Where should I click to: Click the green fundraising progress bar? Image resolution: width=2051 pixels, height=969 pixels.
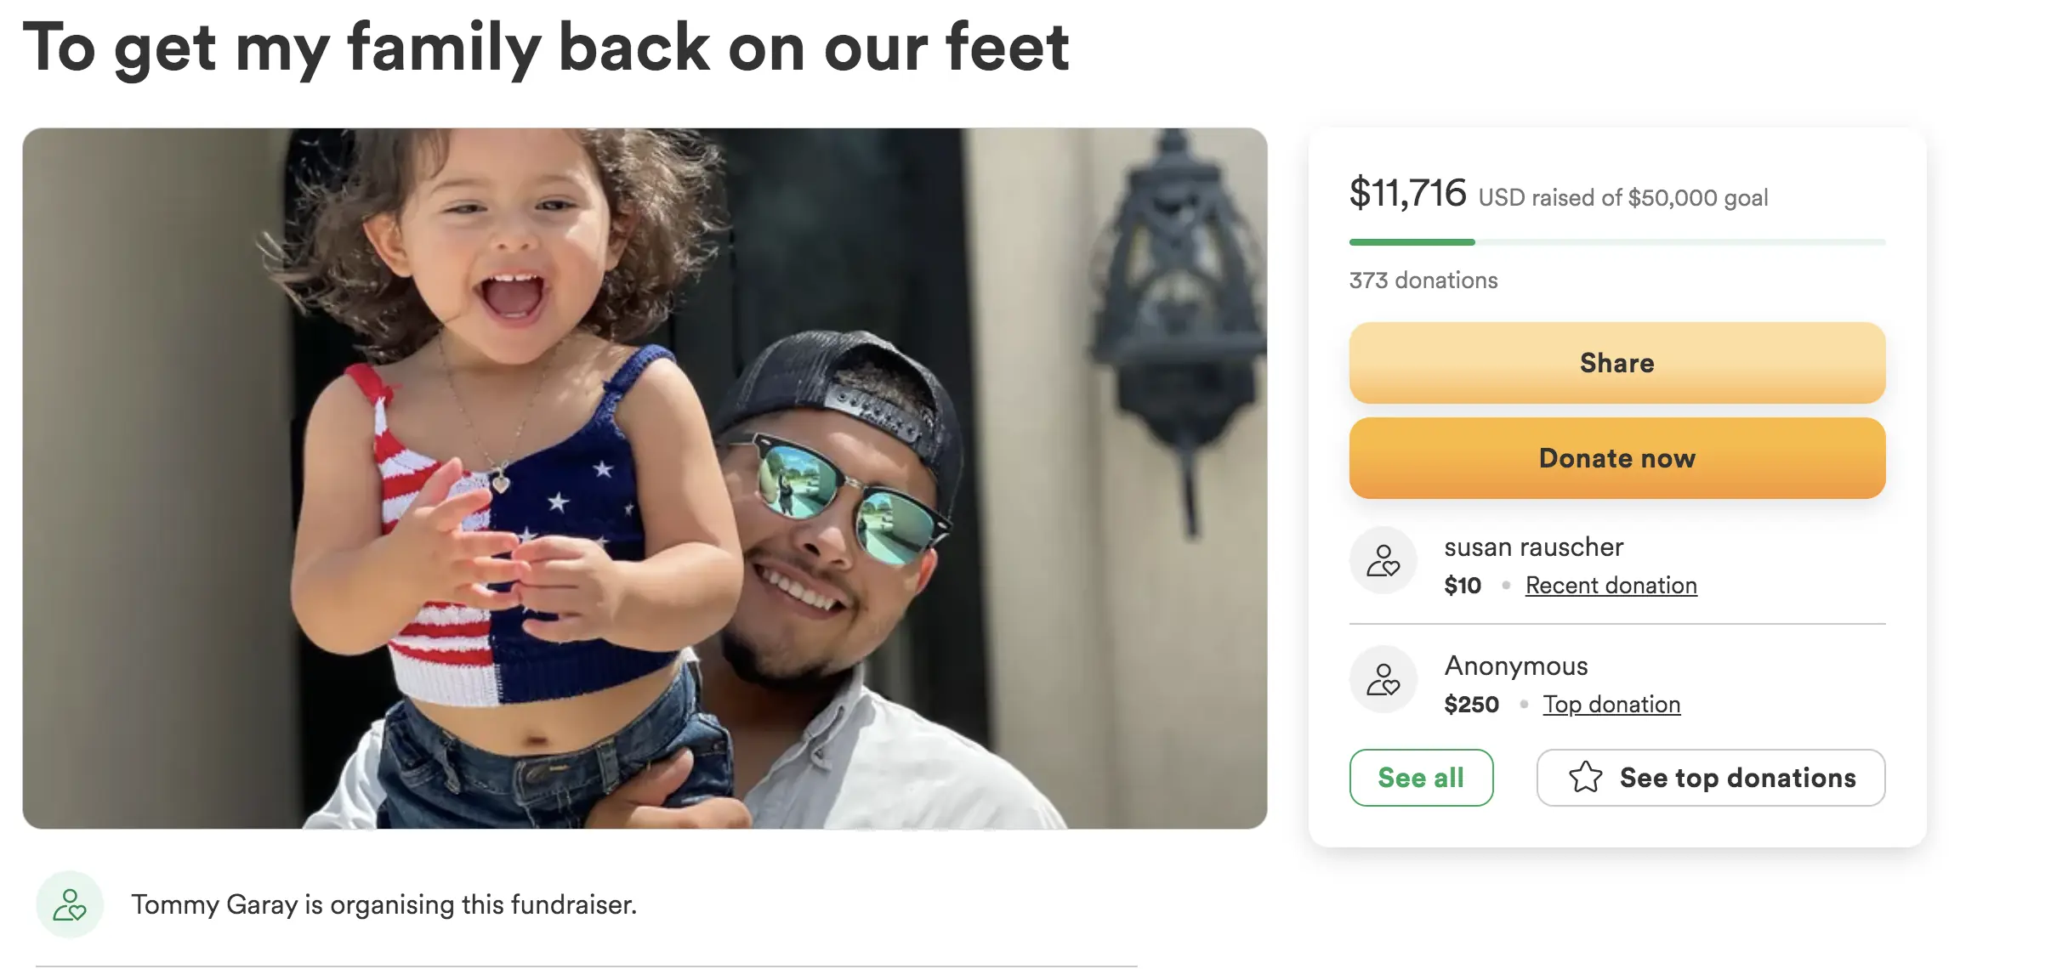point(1412,242)
